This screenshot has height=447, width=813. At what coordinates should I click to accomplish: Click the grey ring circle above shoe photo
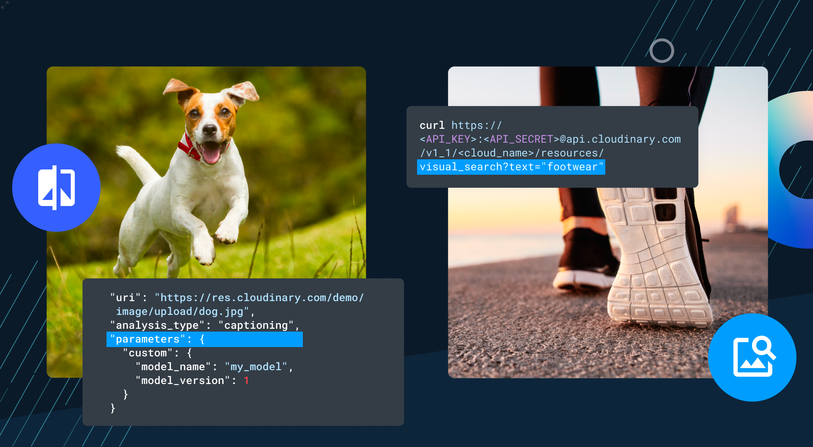click(x=661, y=51)
